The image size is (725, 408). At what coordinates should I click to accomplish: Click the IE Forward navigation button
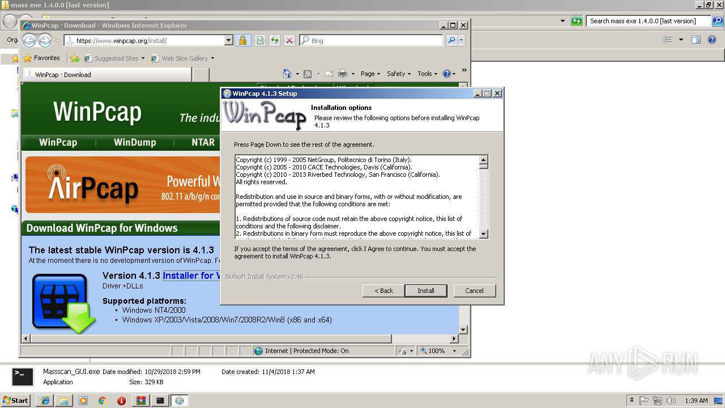click(x=45, y=40)
